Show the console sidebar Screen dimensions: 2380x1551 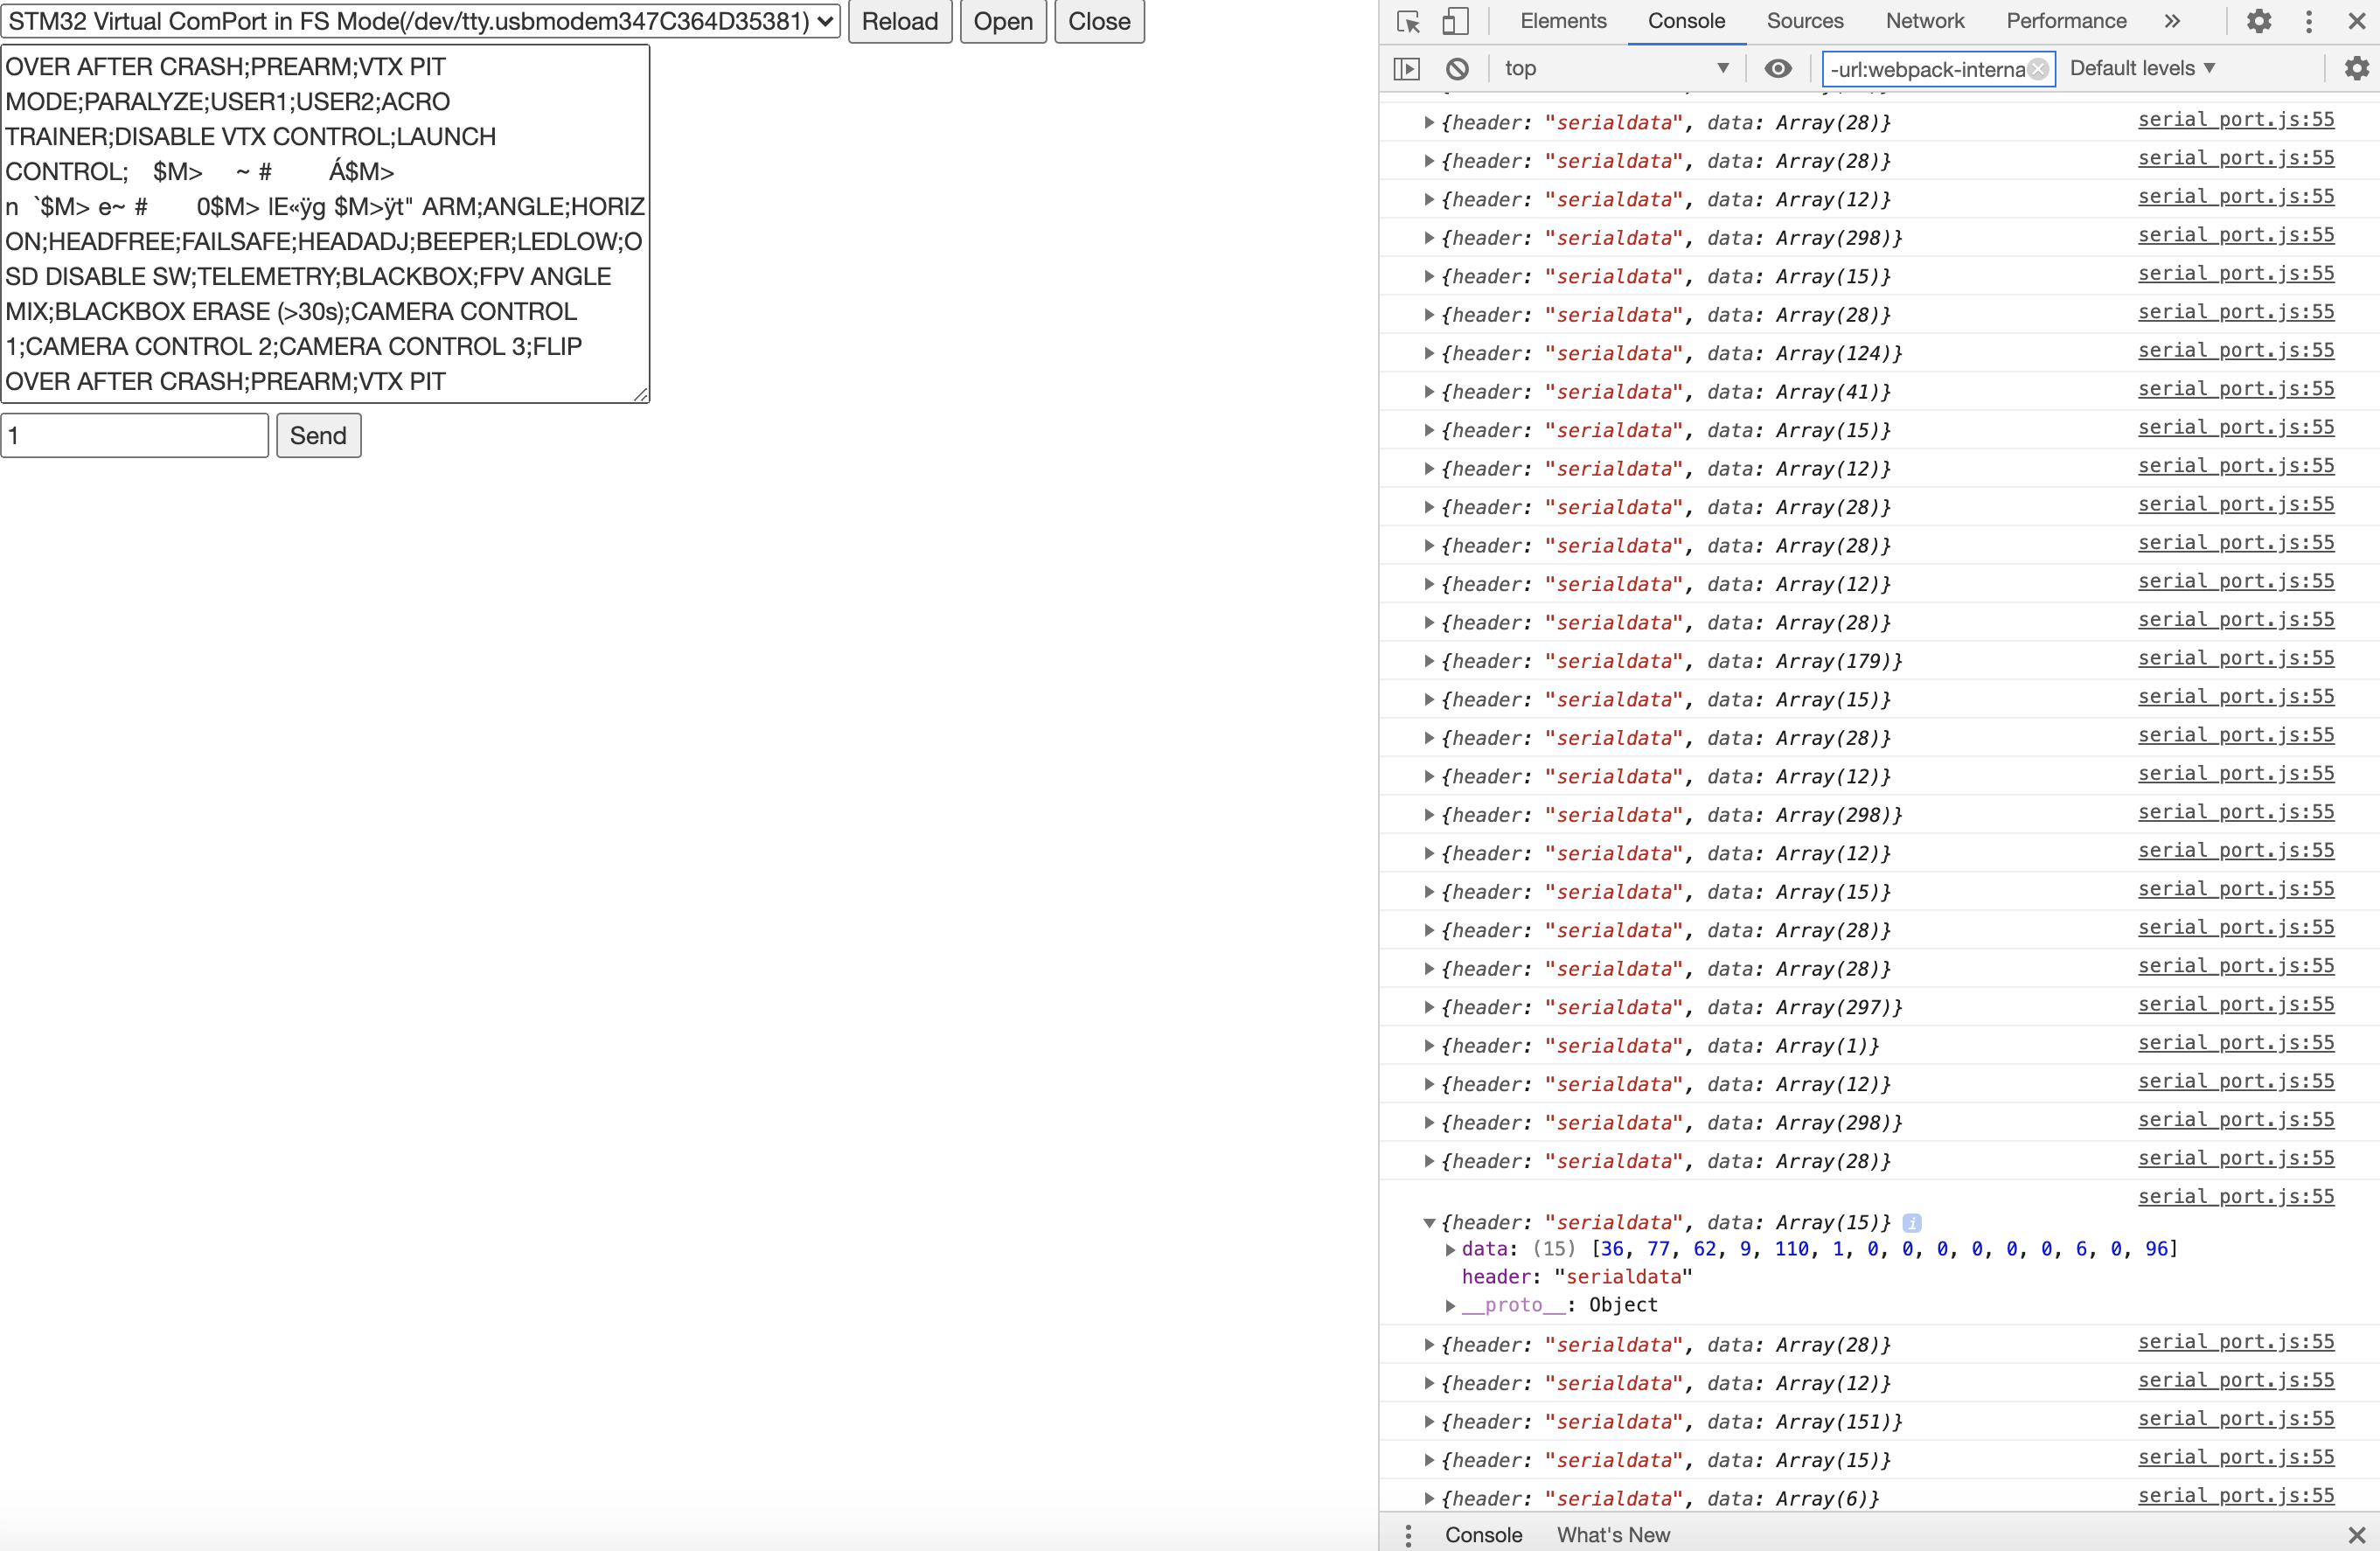(1406, 68)
